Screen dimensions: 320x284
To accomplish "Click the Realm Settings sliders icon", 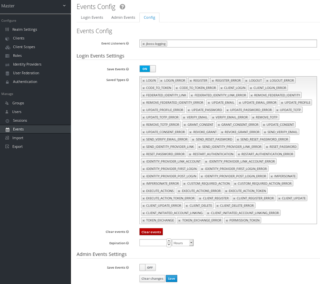I will pos(7,29).
